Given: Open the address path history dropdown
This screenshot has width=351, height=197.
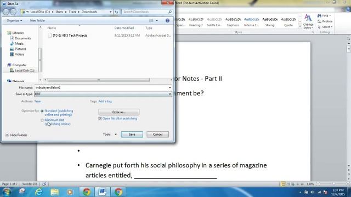Looking at the screenshot, I should (110, 11).
